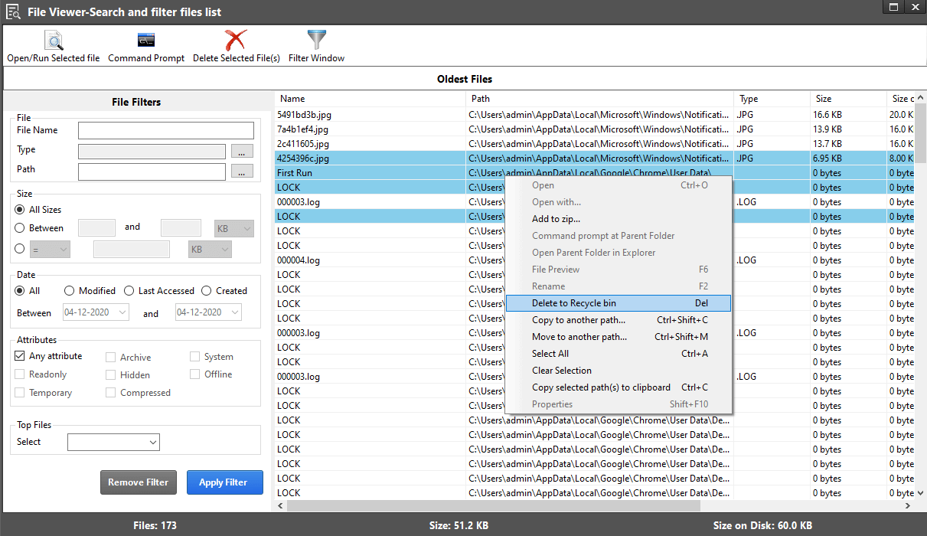Open the Top Files Select dropdown
927x536 pixels.
(113, 442)
